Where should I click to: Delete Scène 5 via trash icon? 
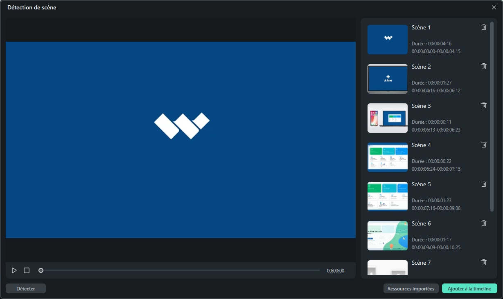(x=483, y=184)
